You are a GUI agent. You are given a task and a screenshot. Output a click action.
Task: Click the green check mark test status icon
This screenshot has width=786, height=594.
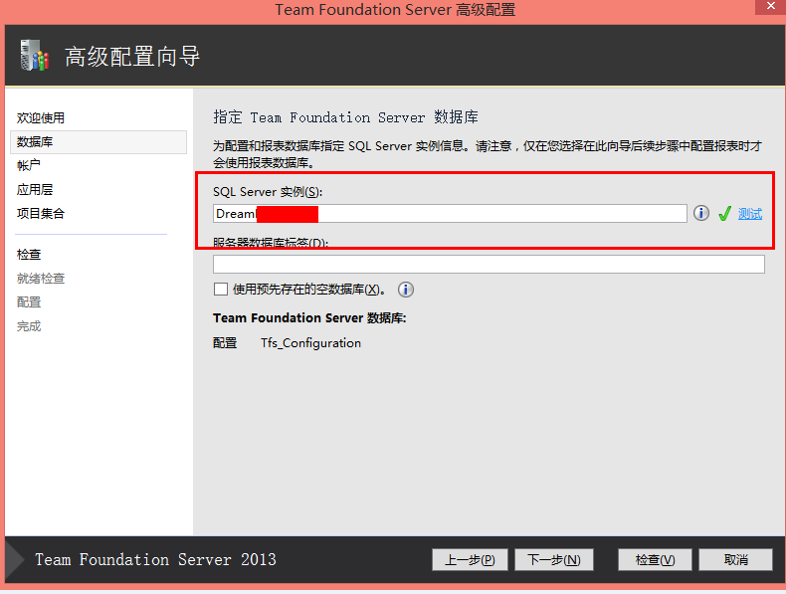point(724,214)
